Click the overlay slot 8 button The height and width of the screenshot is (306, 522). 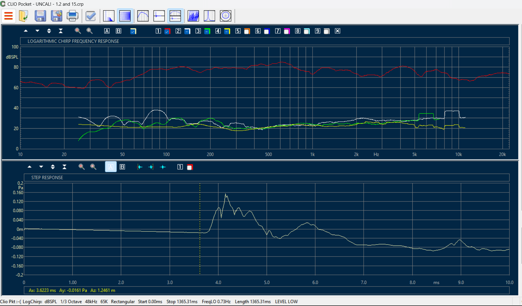coord(298,31)
